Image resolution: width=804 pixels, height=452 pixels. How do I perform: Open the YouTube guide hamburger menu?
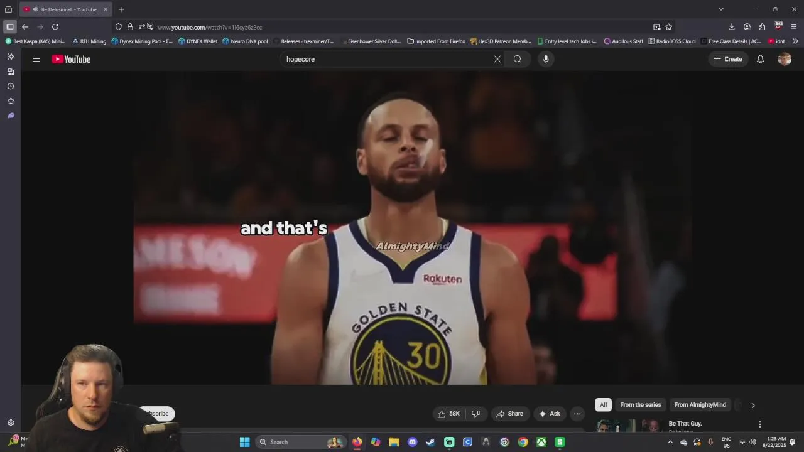click(x=36, y=59)
